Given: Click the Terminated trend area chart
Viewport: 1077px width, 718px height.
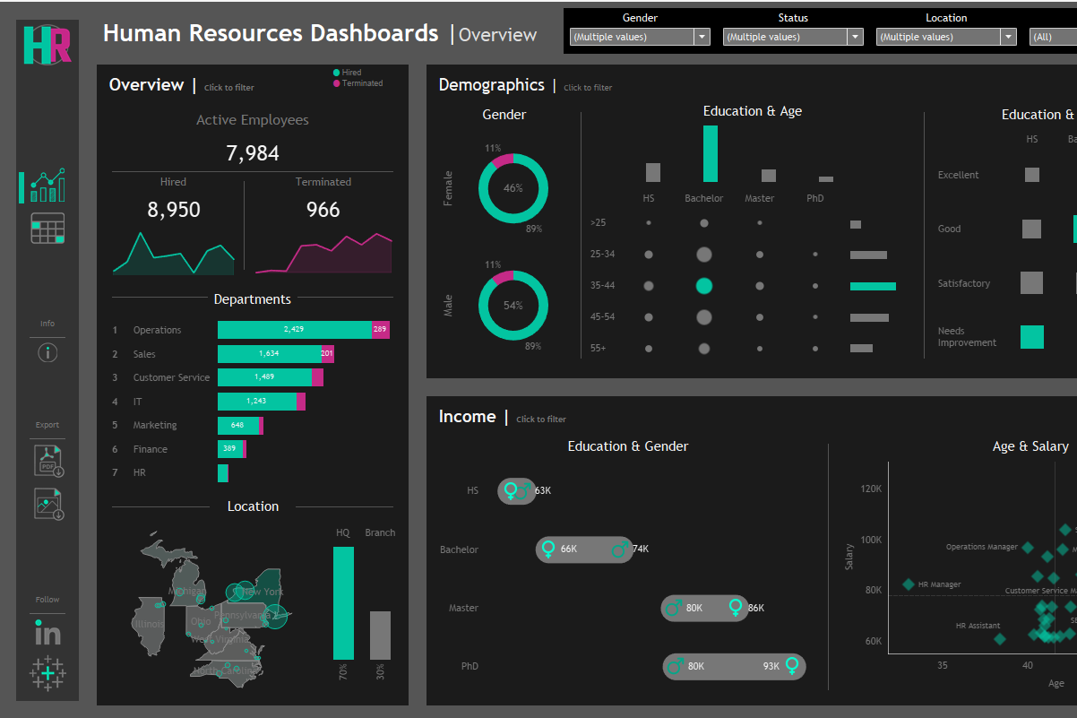Looking at the screenshot, I should click(x=323, y=253).
